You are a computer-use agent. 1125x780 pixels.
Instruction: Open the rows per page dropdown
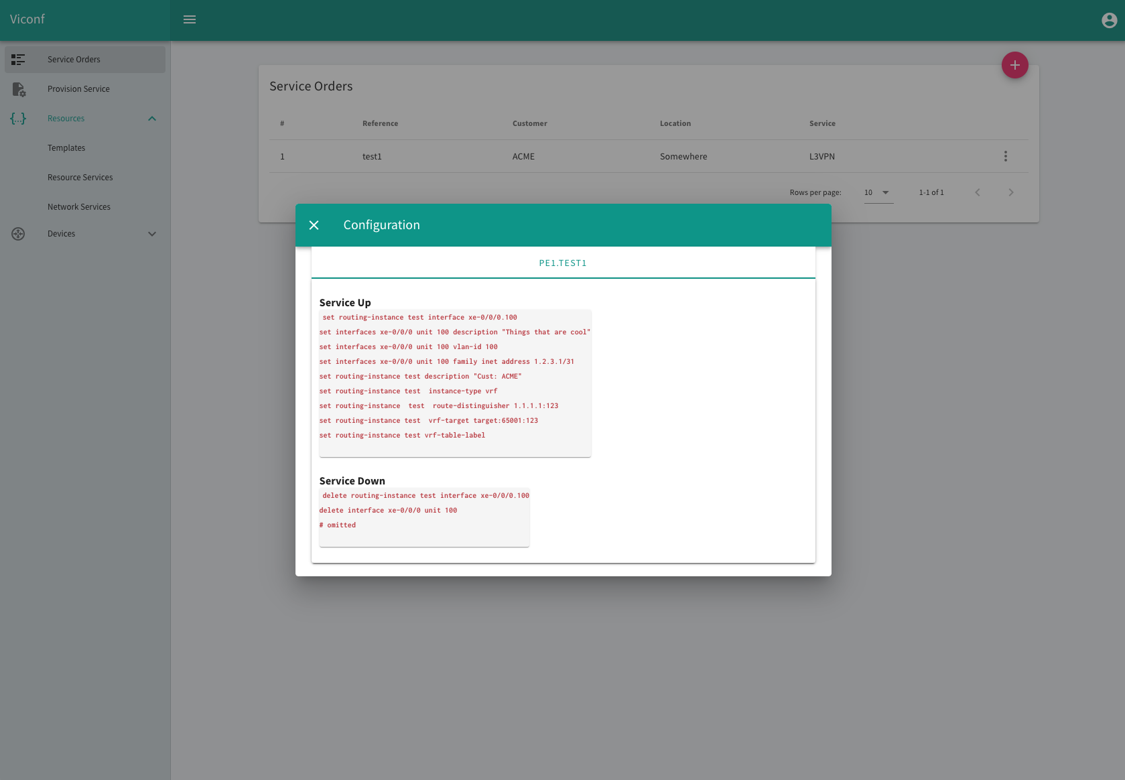878,192
